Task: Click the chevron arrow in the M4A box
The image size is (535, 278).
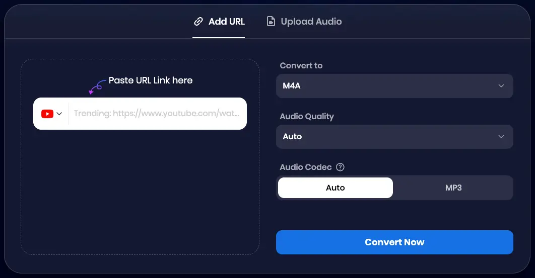Action: point(501,86)
